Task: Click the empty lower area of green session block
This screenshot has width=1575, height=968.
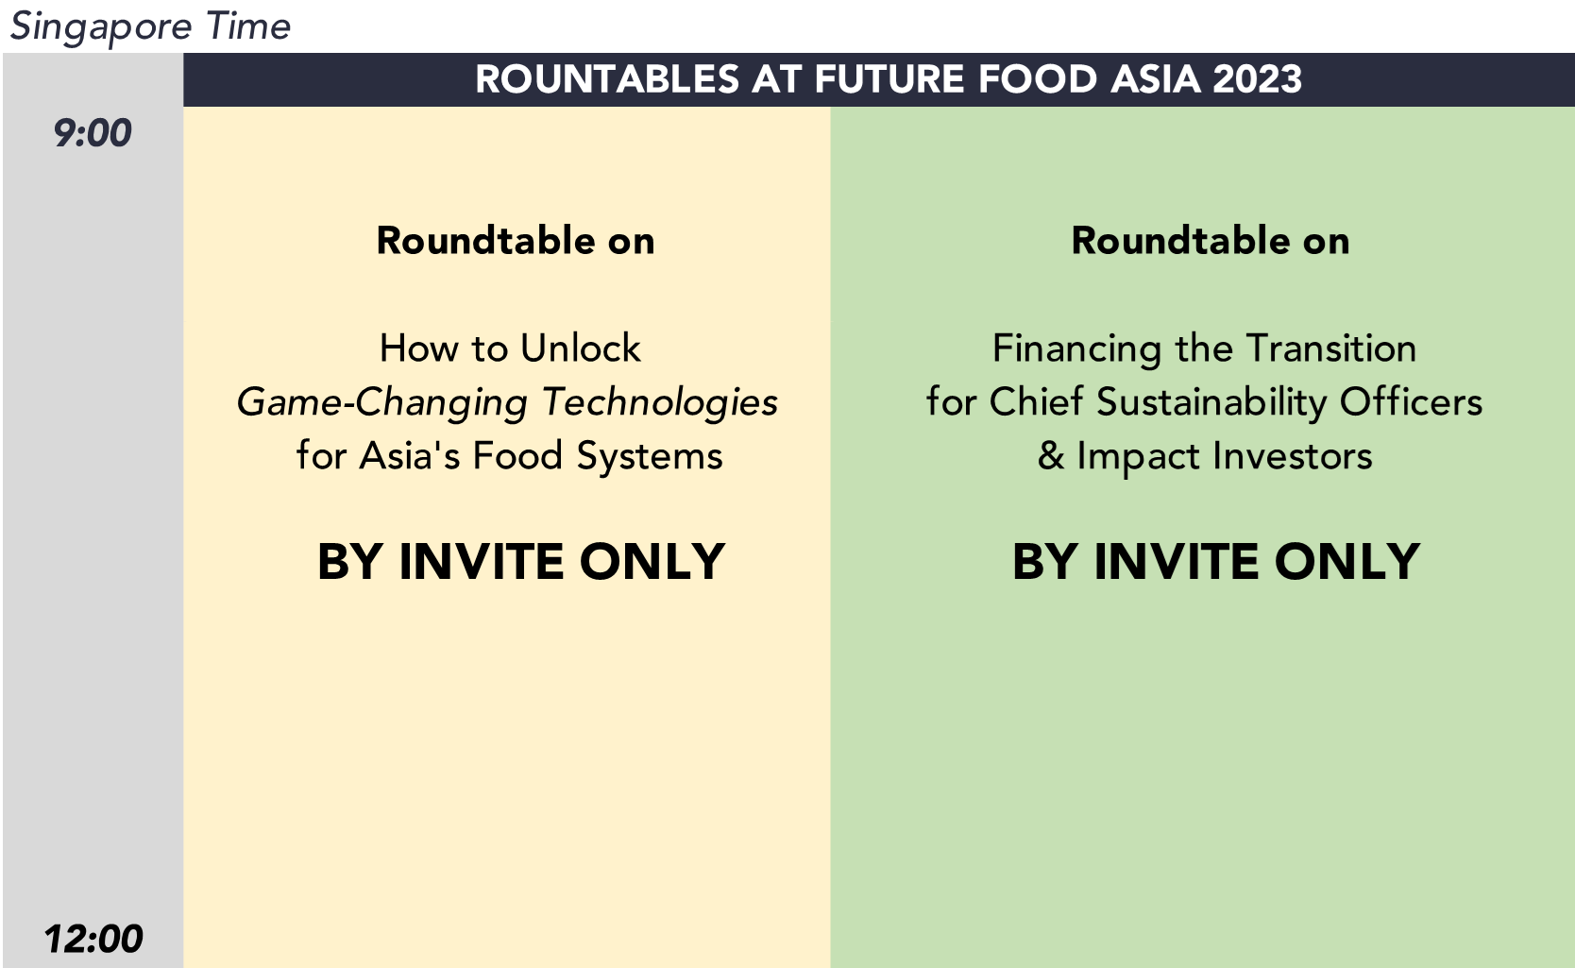Action: (1202, 774)
